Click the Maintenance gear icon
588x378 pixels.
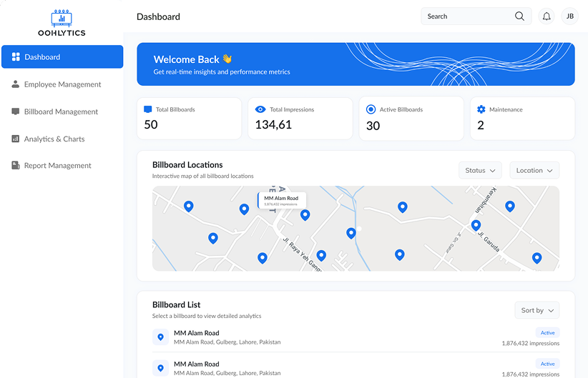coord(481,109)
